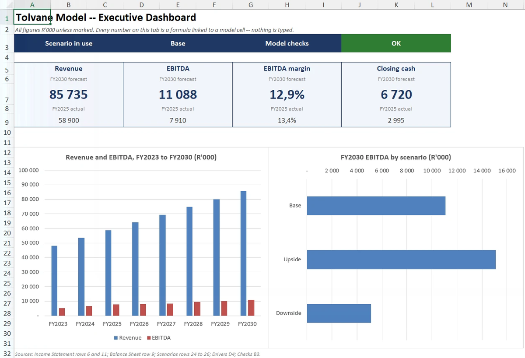Viewport: 525px width, 358px height.
Task: Click the 100 000 vertical axis label
Action: (29, 170)
